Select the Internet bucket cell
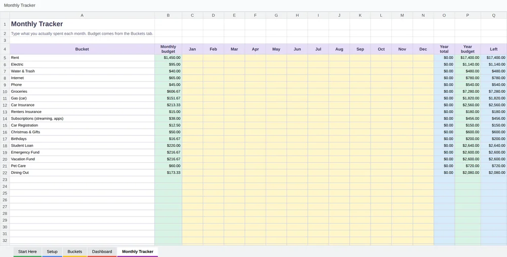The image size is (507, 257). pos(82,78)
